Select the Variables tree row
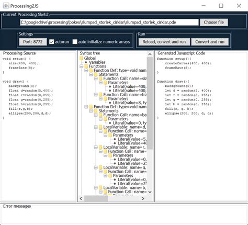This screenshot has width=248, height=225. coord(97,62)
